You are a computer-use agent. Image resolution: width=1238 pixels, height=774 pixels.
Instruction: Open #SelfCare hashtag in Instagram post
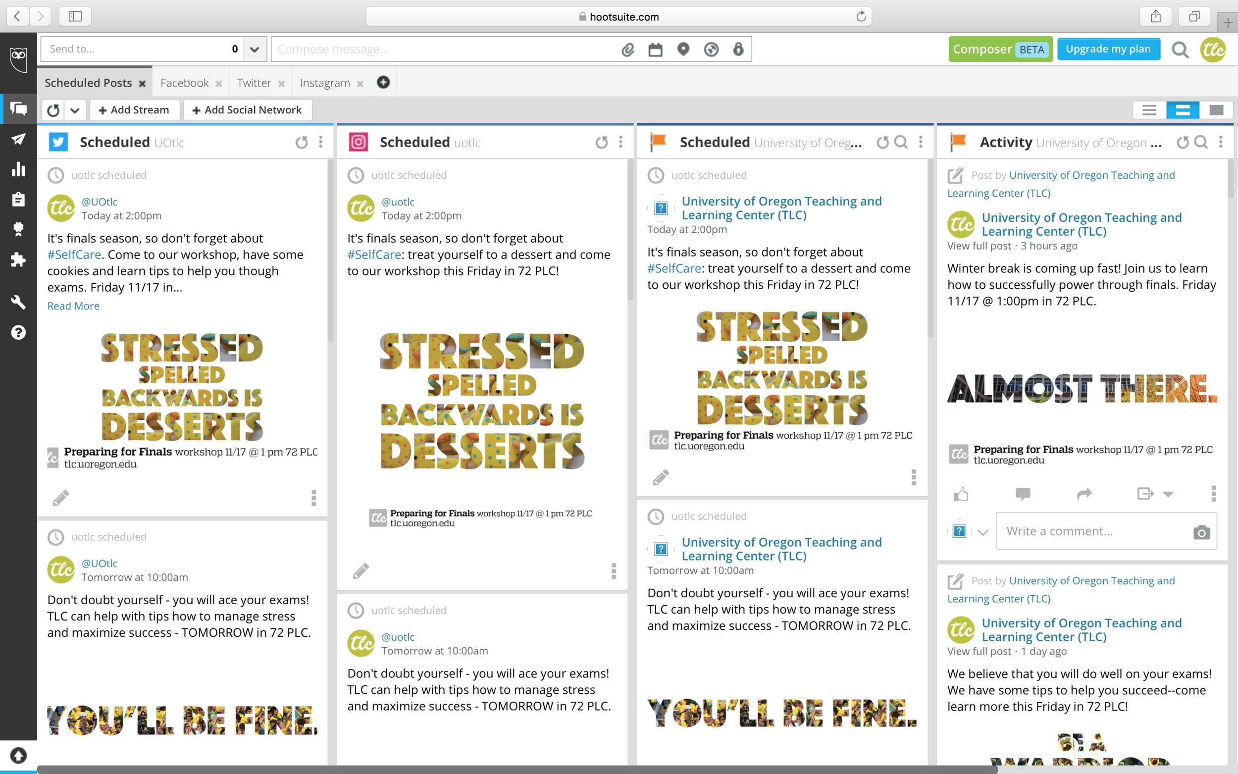tap(374, 255)
